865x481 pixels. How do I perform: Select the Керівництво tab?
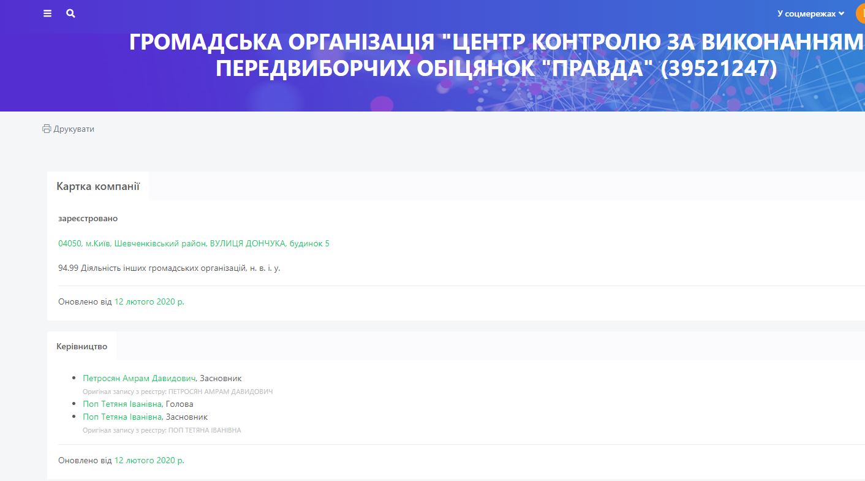tap(81, 346)
